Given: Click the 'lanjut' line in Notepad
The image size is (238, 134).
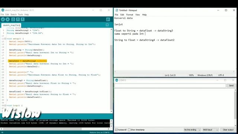Looking at the screenshot, I should (x=119, y=24).
